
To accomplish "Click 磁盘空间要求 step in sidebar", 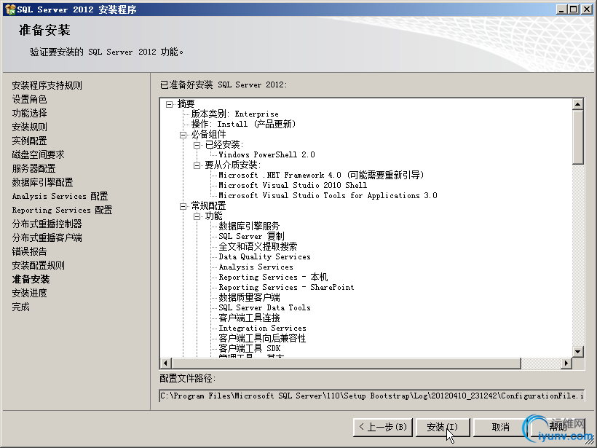I will coord(38,154).
